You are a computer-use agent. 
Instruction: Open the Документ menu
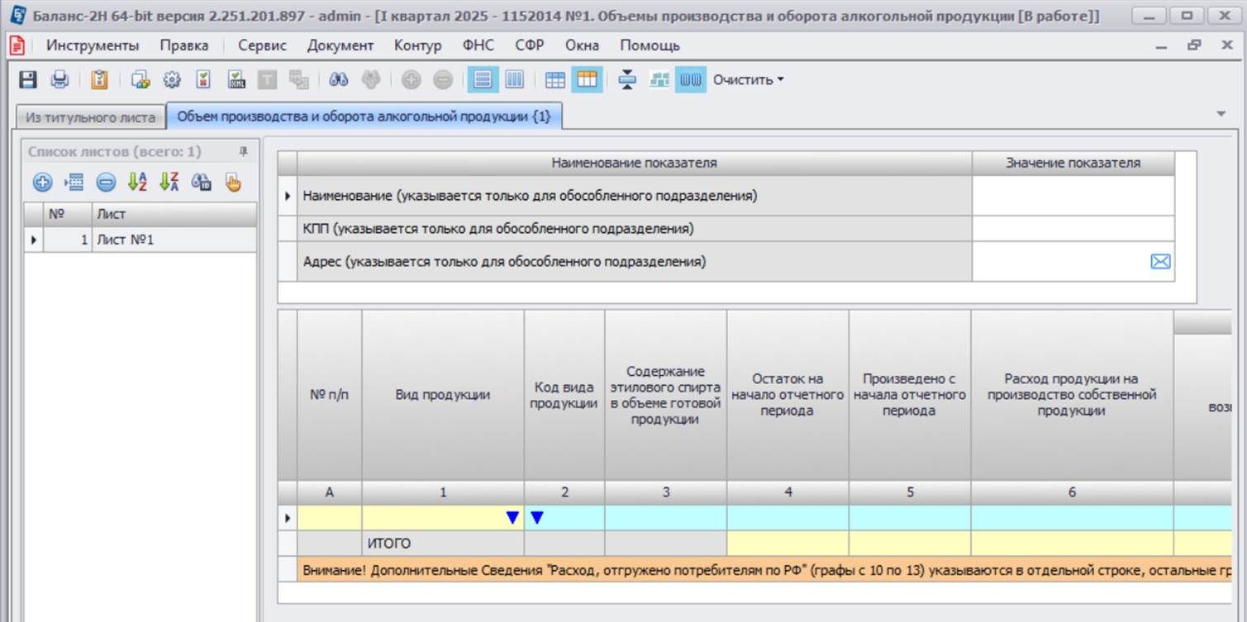pos(340,45)
